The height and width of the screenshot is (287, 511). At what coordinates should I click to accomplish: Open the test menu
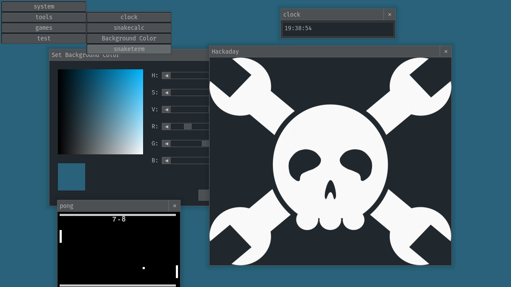tap(44, 38)
